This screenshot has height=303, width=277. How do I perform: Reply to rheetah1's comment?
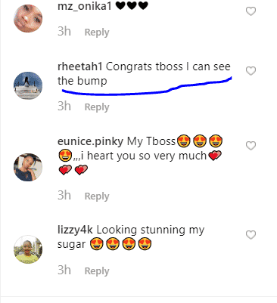point(97,107)
